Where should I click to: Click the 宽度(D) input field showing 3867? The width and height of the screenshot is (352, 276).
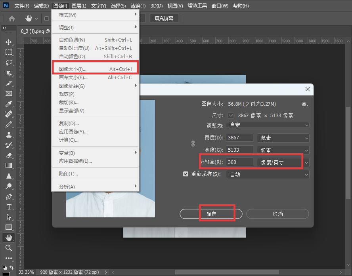tap(239, 138)
